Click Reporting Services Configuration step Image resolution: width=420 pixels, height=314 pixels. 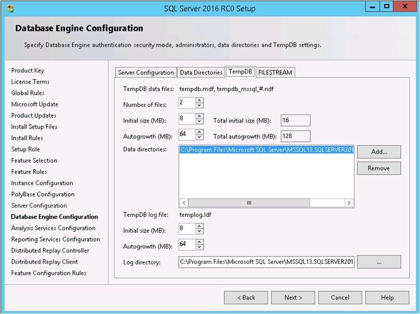pyautogui.click(x=56, y=240)
